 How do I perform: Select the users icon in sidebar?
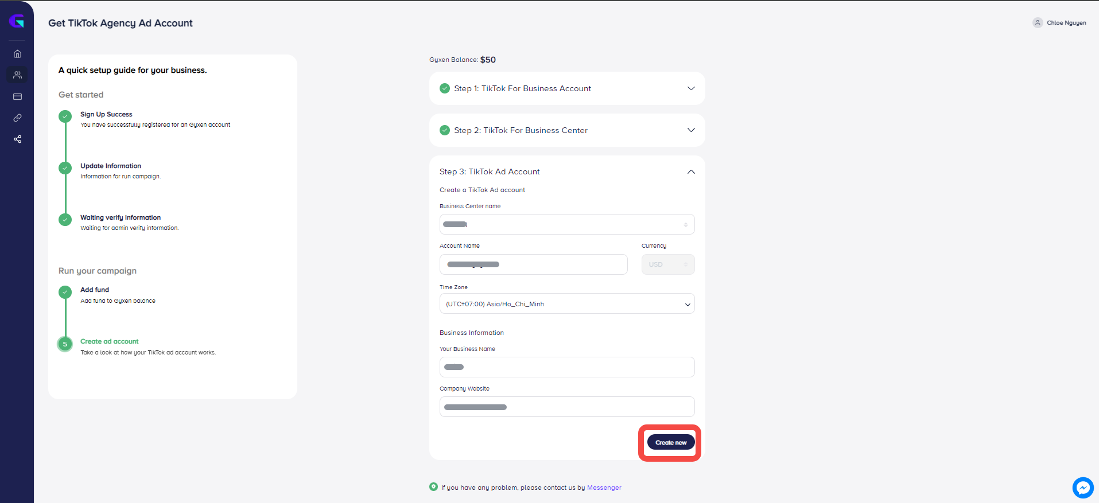point(17,75)
